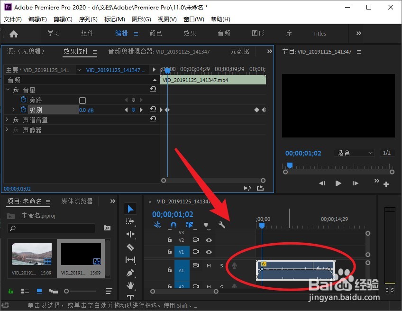Open the 适合 zoom level dropdown
This screenshot has width=402, height=311.
point(354,153)
